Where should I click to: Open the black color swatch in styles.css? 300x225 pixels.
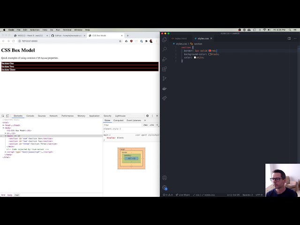(210, 54)
